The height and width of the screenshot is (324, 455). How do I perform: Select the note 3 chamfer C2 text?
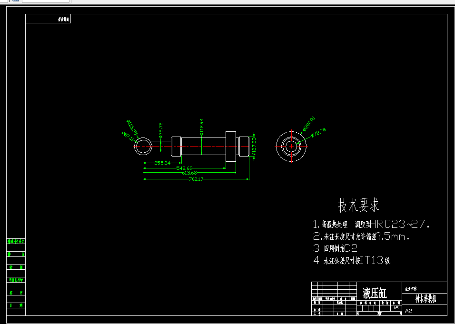335,248
